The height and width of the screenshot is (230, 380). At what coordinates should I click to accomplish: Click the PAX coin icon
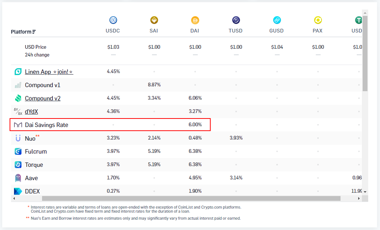click(318, 20)
